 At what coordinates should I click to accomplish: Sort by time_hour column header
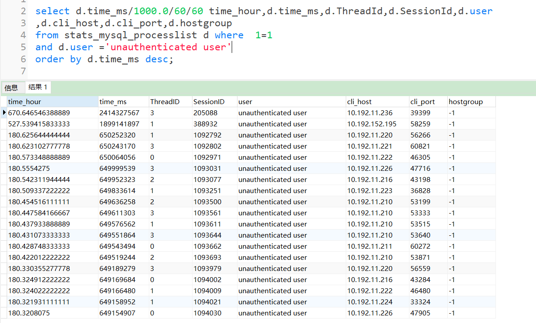53,102
